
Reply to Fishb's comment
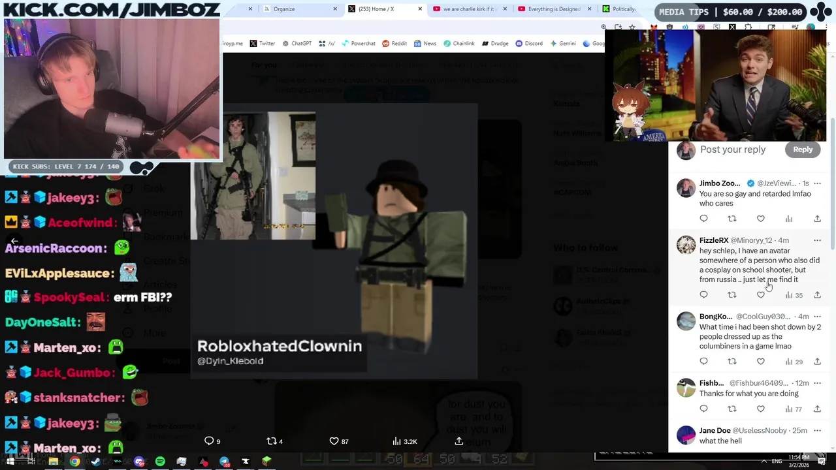[703, 409]
